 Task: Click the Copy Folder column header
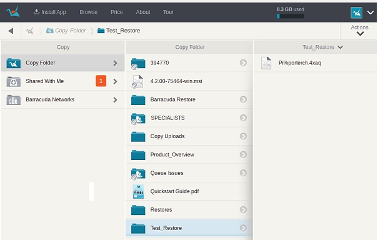[x=190, y=47]
